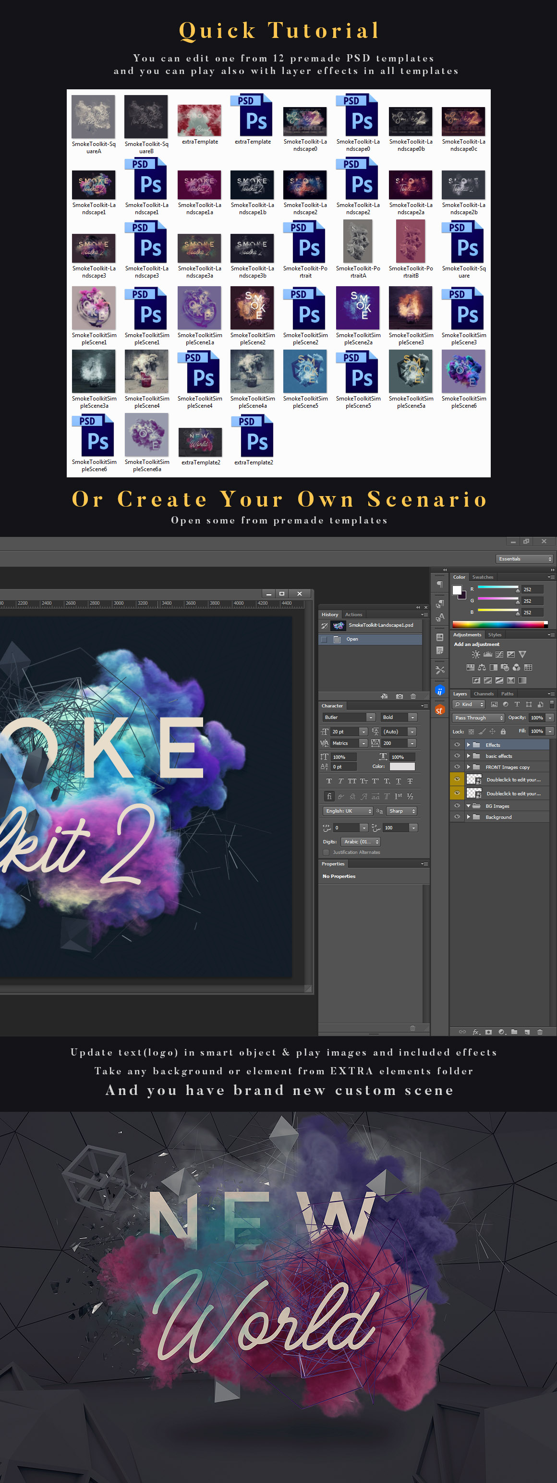Image resolution: width=557 pixels, height=1483 pixels.
Task: Create a new group using folder icon
Action: tap(514, 1032)
